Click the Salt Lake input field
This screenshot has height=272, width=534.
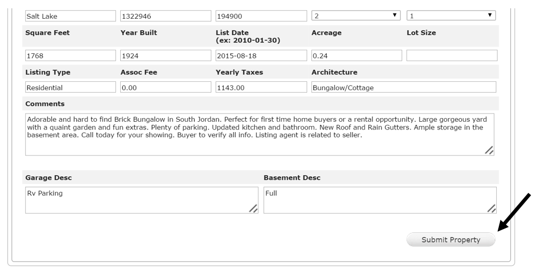tap(70, 16)
